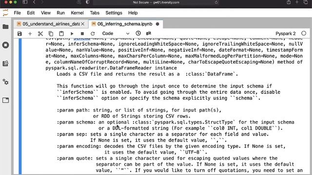The width and height of the screenshot is (312, 175).
Task: Click the Safari privacy shield icon
Action: pyautogui.click(x=88, y=2)
